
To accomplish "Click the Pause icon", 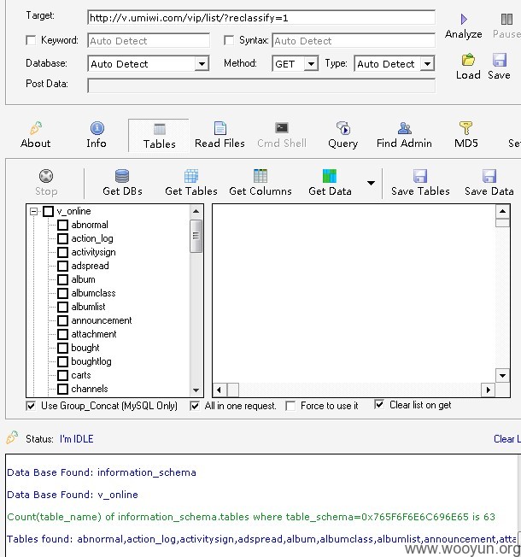I will (x=506, y=19).
